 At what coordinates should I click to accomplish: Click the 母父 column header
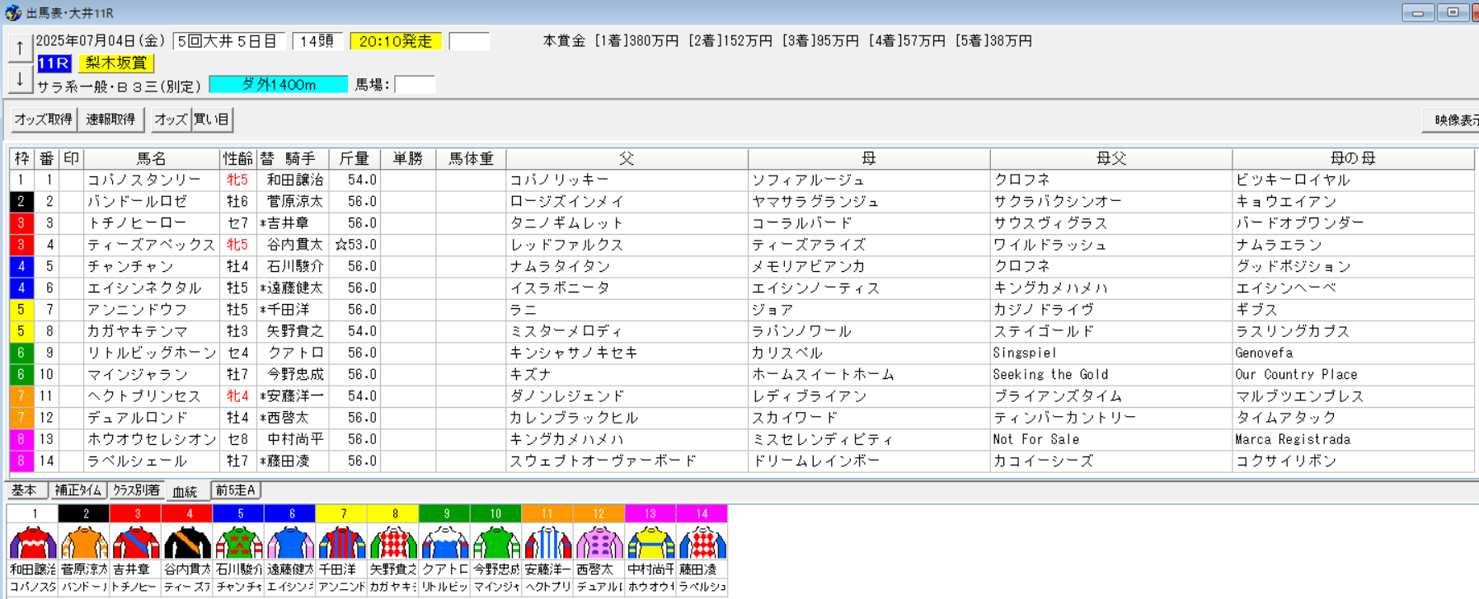(1111, 158)
